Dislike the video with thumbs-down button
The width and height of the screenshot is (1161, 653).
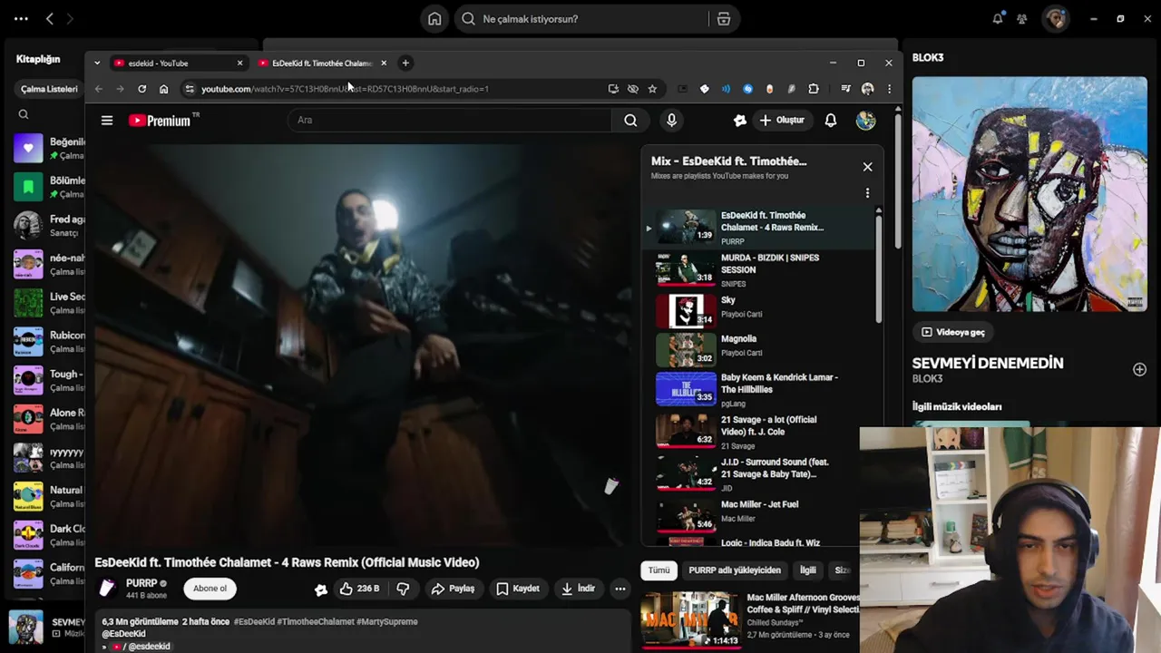click(x=404, y=589)
